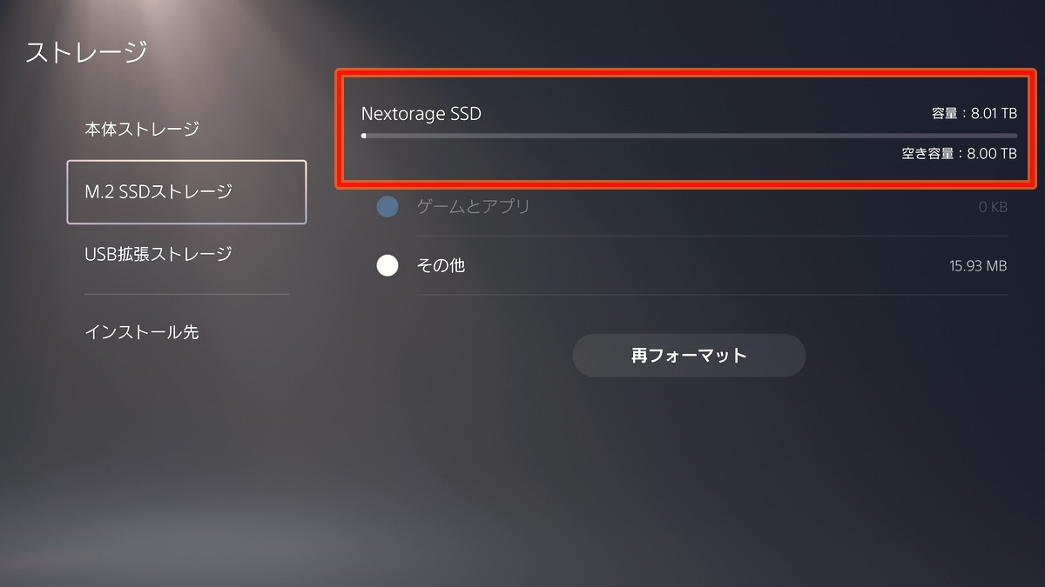Select the その他 row label
This screenshot has height=587, width=1045.
pos(441,265)
